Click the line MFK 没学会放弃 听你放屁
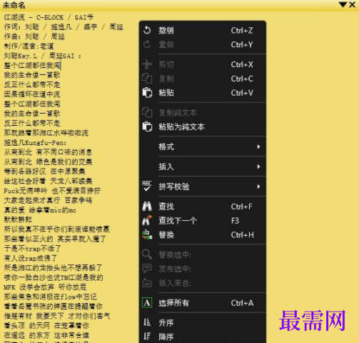The width and height of the screenshot is (359, 343). pos(45,287)
